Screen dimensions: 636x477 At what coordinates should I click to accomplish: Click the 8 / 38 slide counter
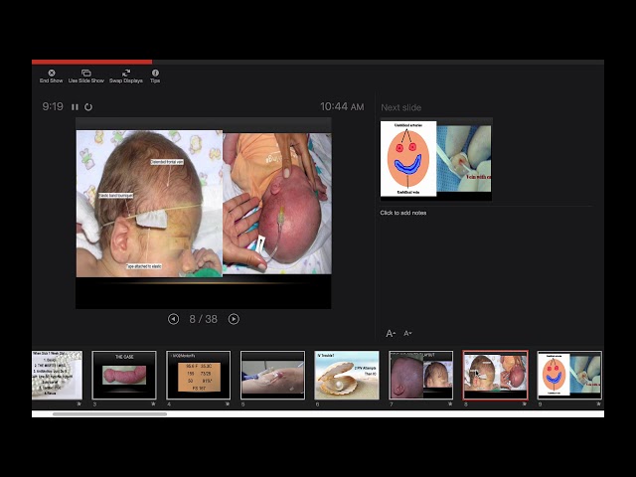pyautogui.click(x=203, y=319)
